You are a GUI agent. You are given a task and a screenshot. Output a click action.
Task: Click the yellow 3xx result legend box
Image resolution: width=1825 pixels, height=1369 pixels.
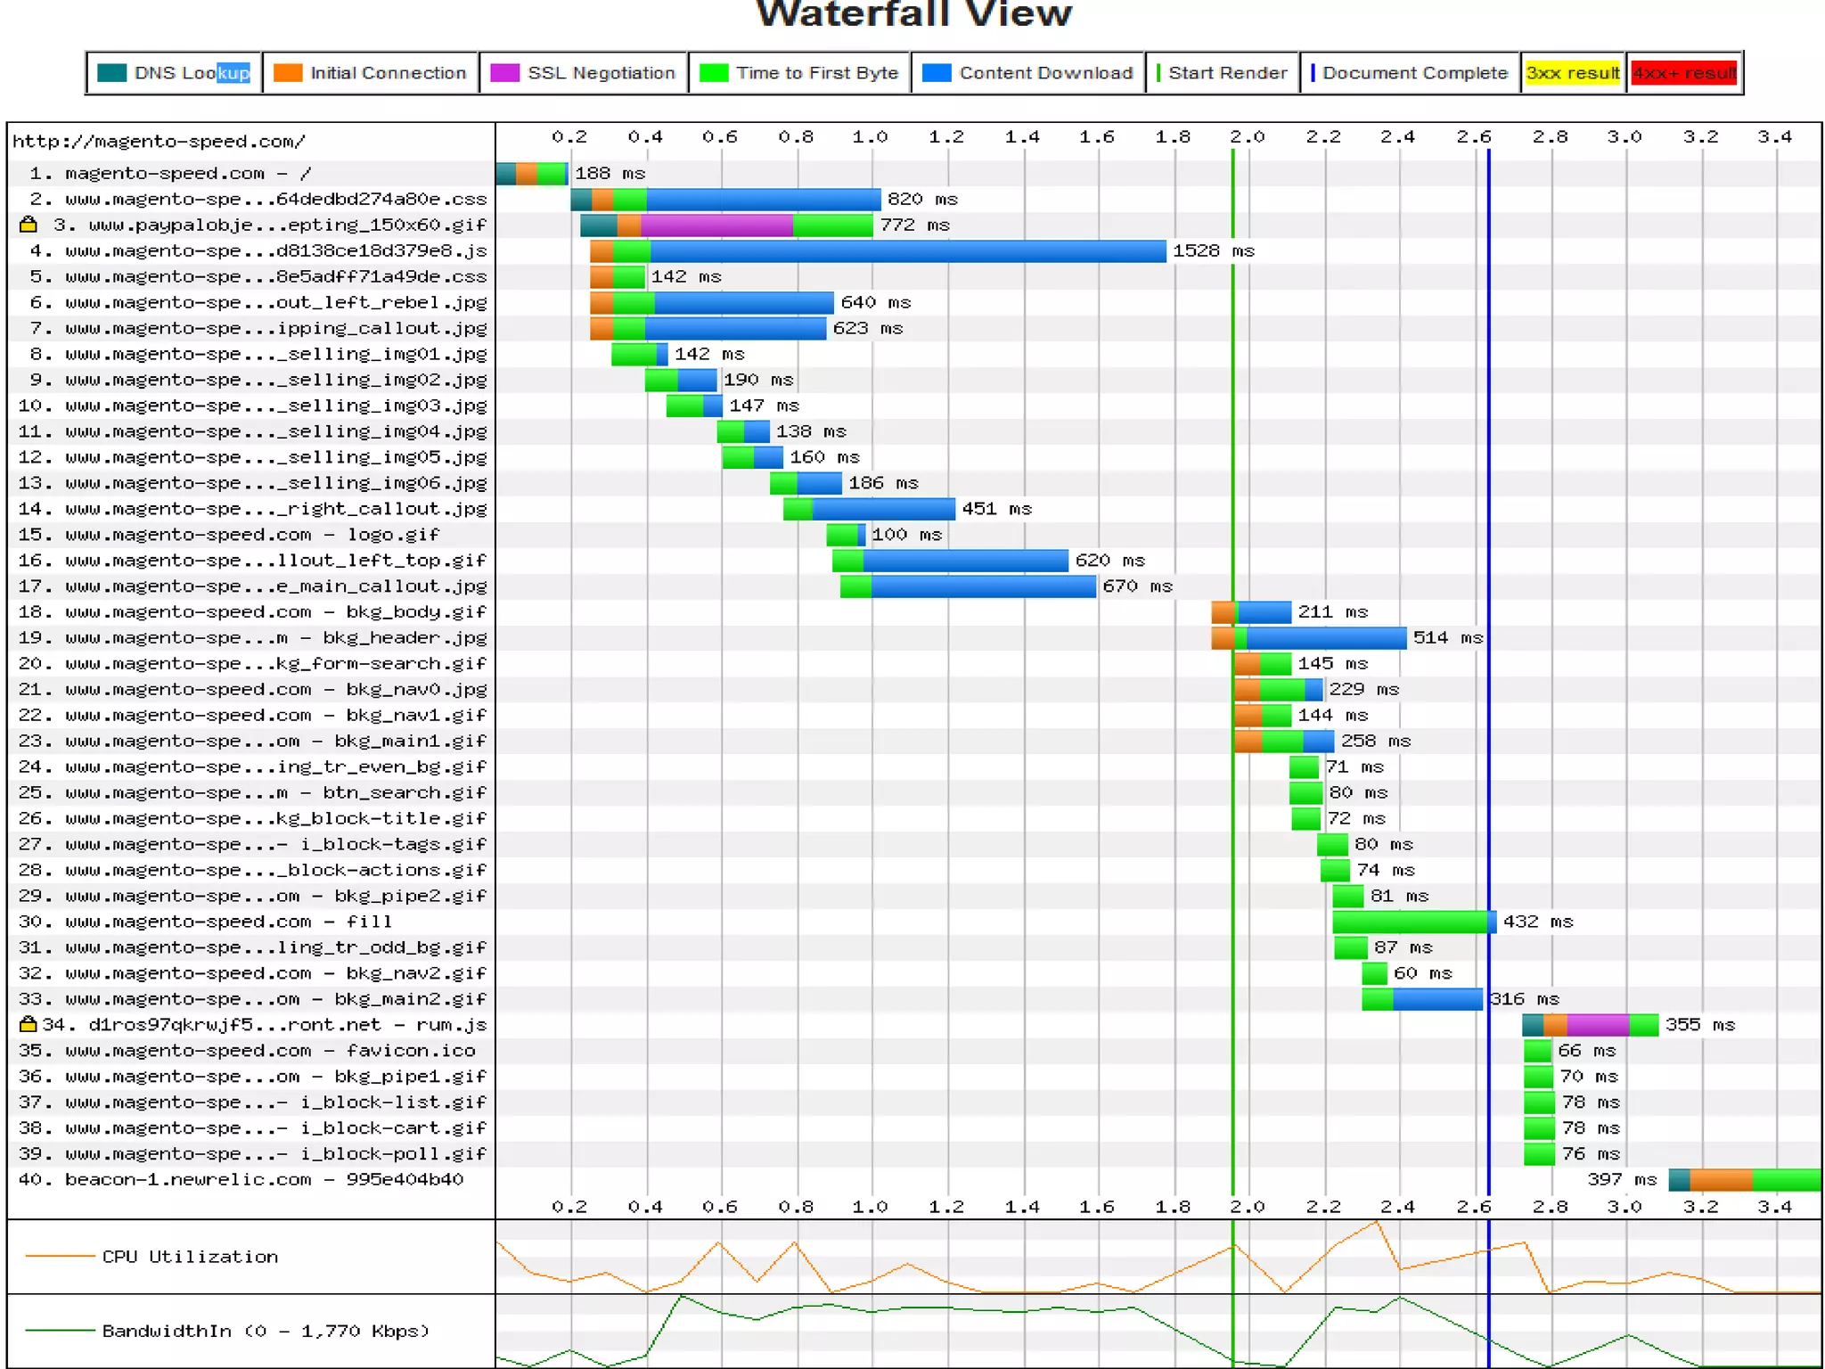[x=1573, y=73]
